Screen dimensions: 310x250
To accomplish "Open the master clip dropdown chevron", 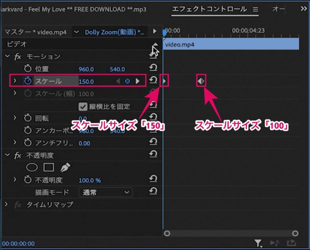I will tap(76, 32).
